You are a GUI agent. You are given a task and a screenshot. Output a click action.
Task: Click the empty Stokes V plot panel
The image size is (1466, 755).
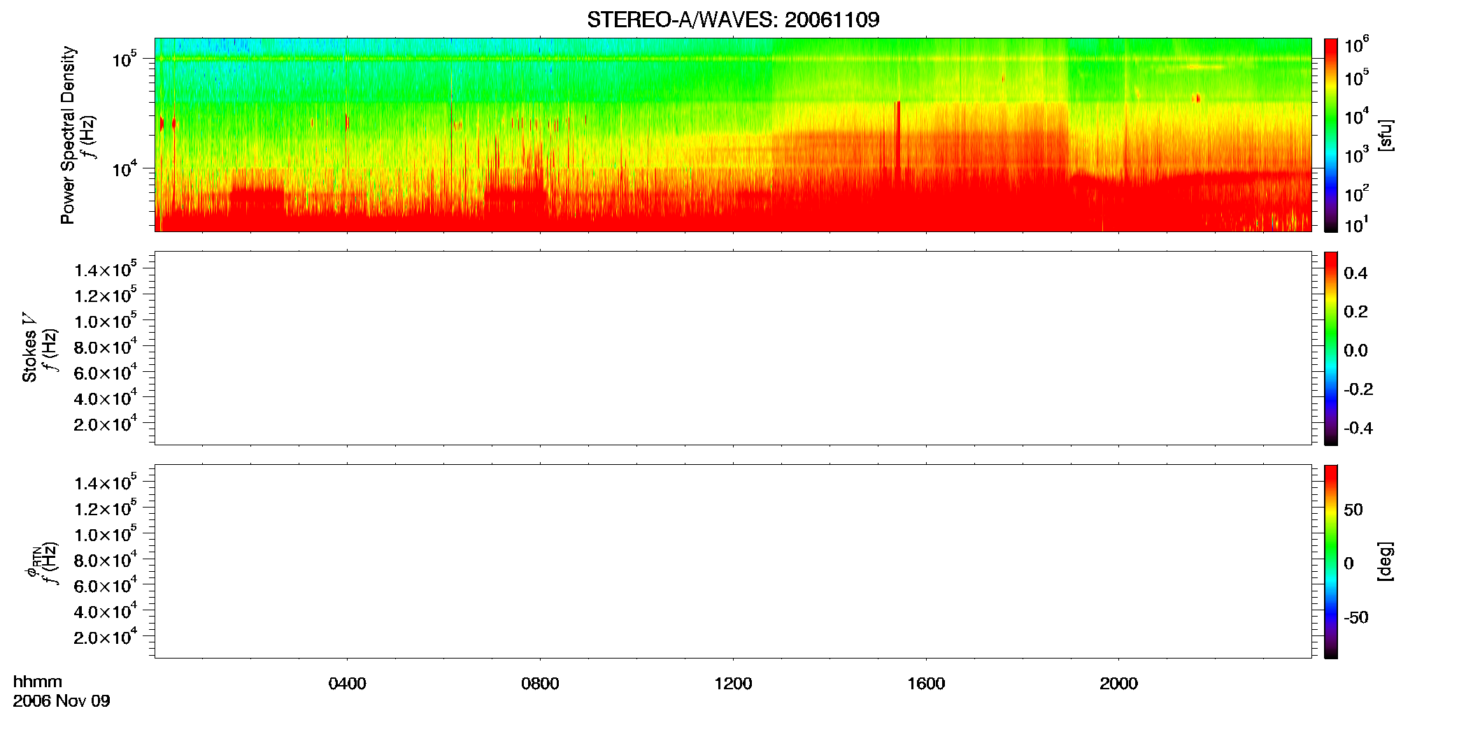pyautogui.click(x=733, y=348)
